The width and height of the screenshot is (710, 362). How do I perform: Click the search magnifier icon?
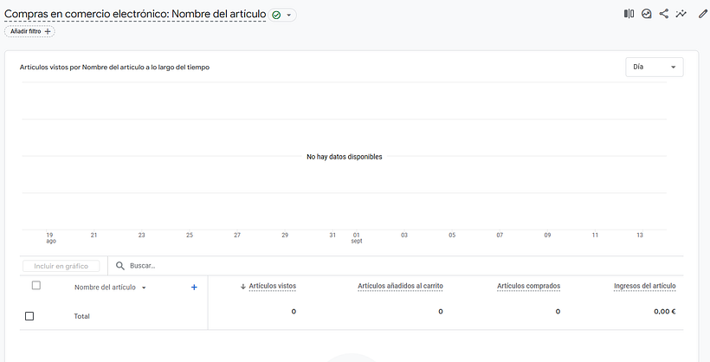(120, 266)
